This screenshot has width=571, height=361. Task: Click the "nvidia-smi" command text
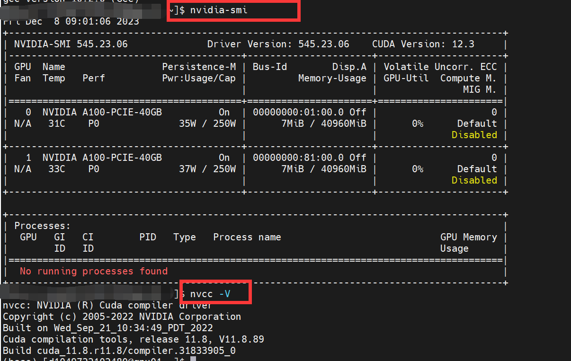click(219, 10)
